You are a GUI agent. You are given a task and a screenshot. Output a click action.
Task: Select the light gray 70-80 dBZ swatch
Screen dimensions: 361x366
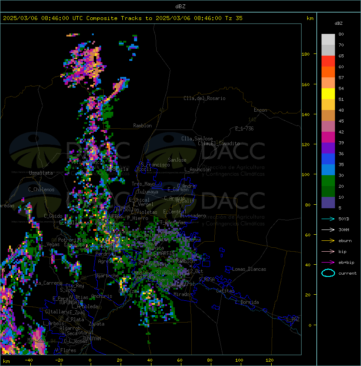tap(328, 39)
